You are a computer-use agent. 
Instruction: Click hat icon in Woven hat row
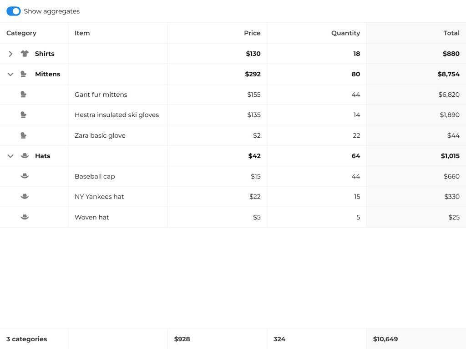pos(25,217)
